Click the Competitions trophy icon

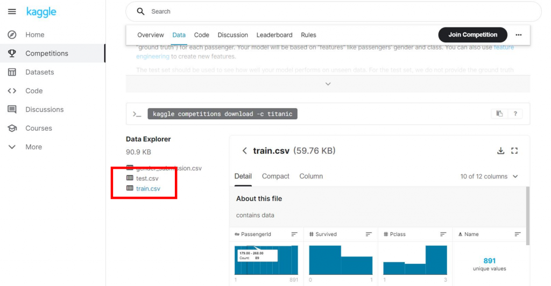tap(12, 53)
